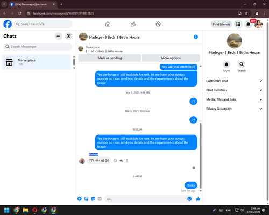Open the Friends icon in top navigation
The image size is (269, 215).
point(133,24)
